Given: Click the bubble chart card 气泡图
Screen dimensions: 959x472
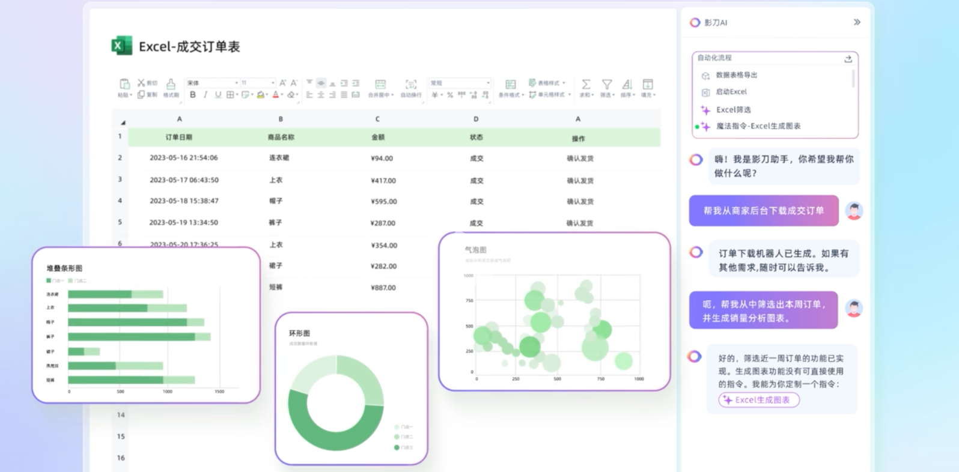Looking at the screenshot, I should tap(554, 311).
